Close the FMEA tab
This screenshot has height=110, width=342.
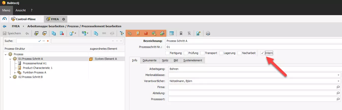click(64, 19)
